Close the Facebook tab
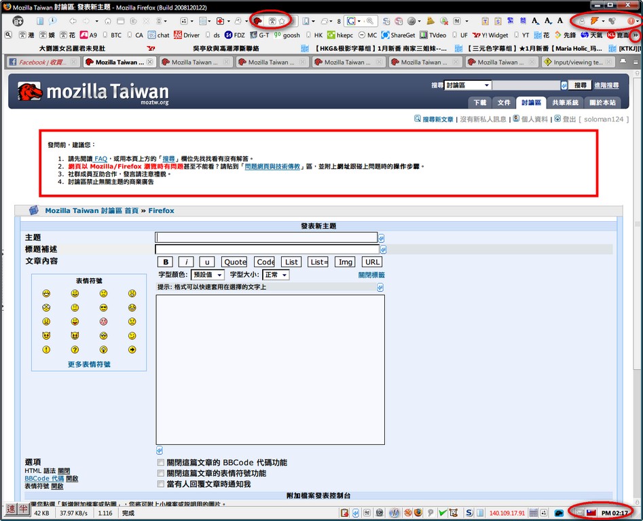The image size is (643, 521). [73, 62]
